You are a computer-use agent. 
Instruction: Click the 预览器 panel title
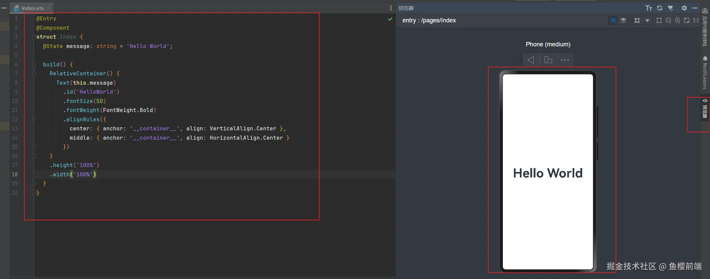(406, 8)
